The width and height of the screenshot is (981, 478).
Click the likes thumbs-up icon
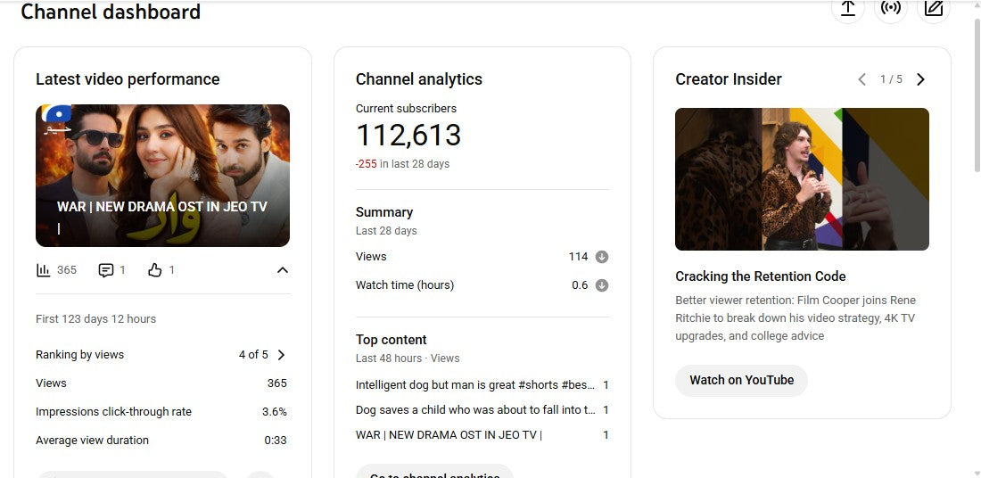pyautogui.click(x=154, y=270)
